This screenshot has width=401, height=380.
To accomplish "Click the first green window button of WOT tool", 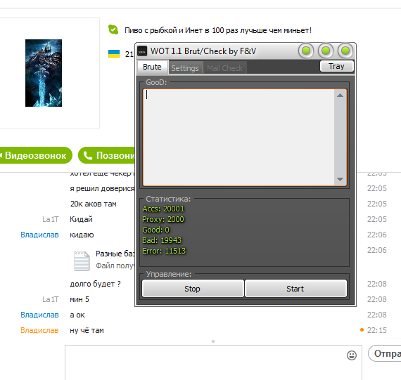I will tap(306, 51).
